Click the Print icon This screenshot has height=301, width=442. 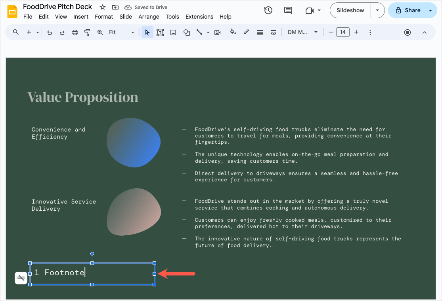coord(75,32)
